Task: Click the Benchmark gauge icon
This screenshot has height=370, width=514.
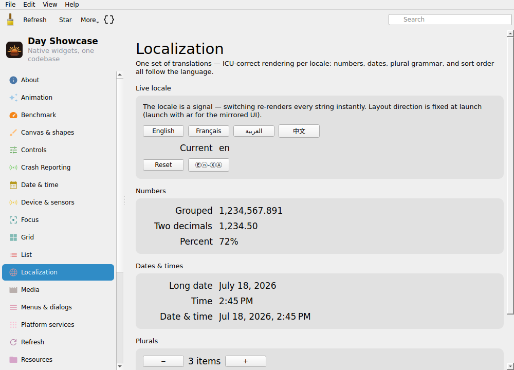Action: point(13,115)
